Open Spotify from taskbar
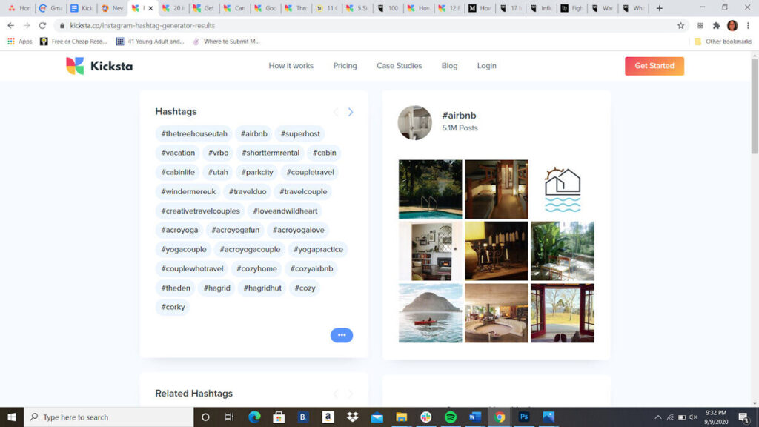Screen dimensions: 759x427 tap(451, 417)
